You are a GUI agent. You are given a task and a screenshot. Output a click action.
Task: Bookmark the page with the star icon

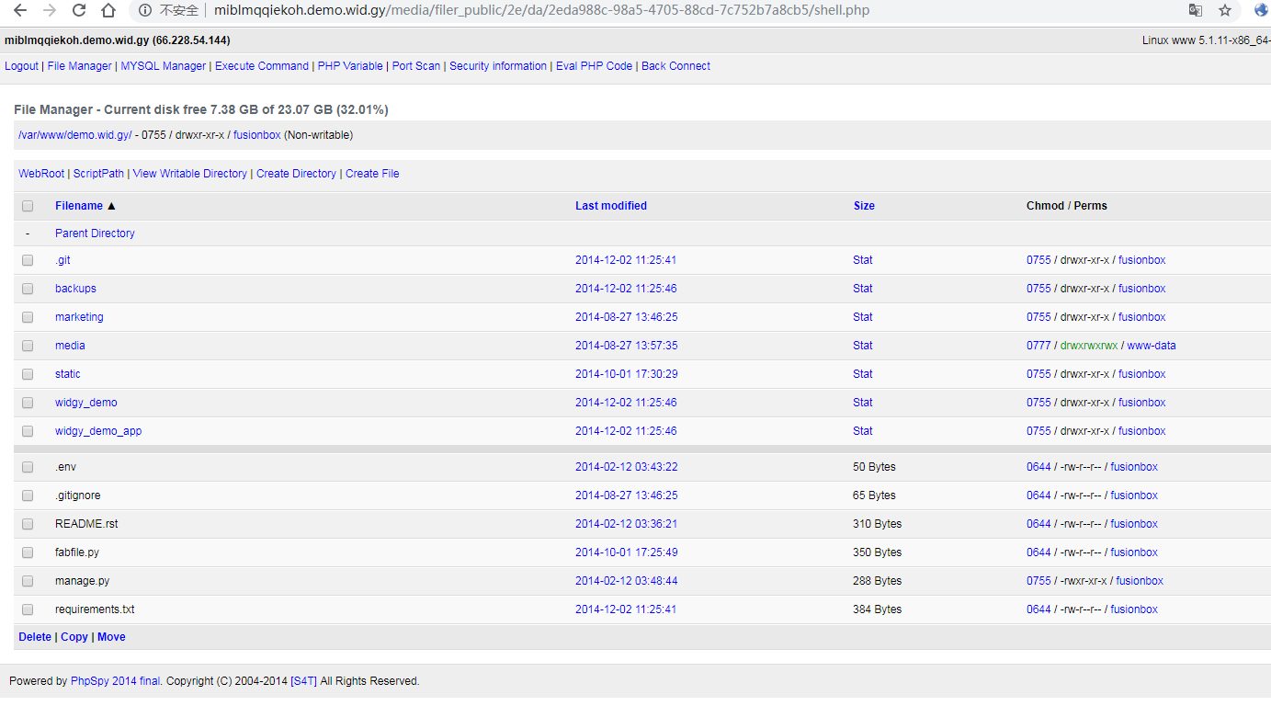(1225, 10)
